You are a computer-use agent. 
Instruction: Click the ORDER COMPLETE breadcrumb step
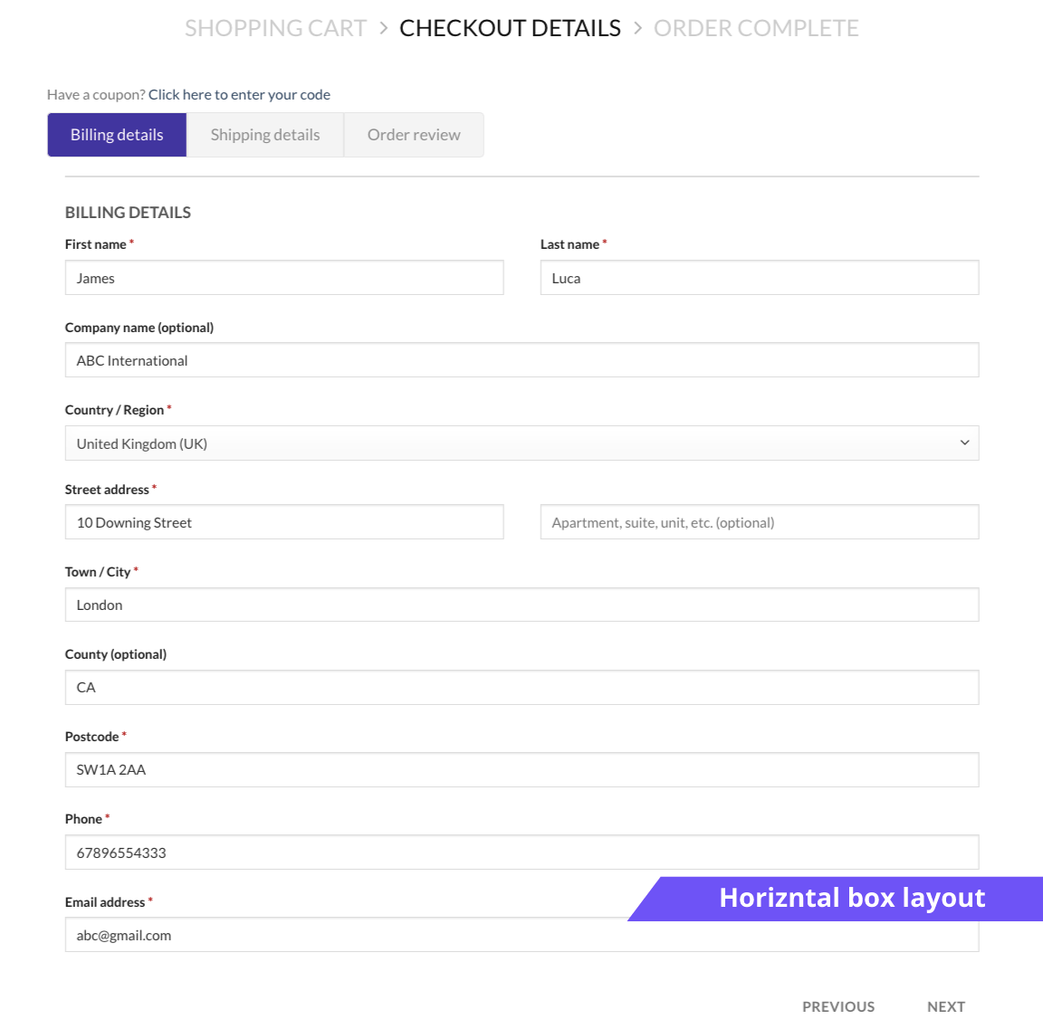tap(756, 28)
